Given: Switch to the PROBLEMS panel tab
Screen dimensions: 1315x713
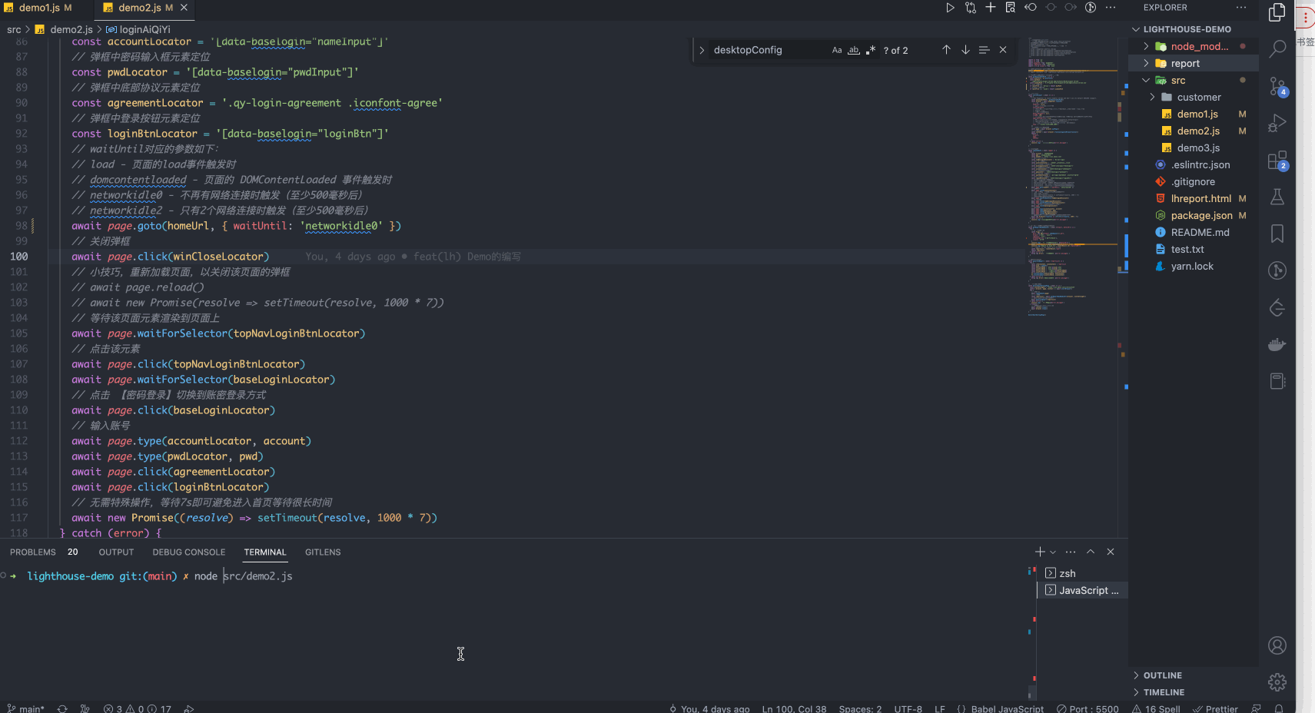Looking at the screenshot, I should coord(33,552).
